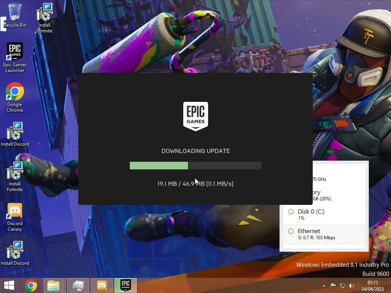Open File Explorer from the taskbar
The height and width of the screenshot is (293, 391).
[53, 285]
